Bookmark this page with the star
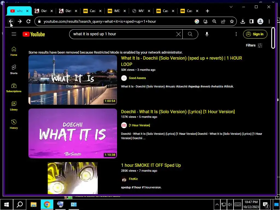Image resolution: width=280 pixels, height=210 pixels. click(x=232, y=21)
